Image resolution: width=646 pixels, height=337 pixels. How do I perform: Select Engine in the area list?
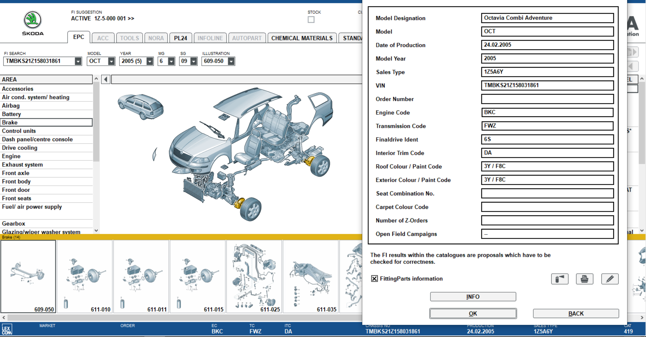46,156
